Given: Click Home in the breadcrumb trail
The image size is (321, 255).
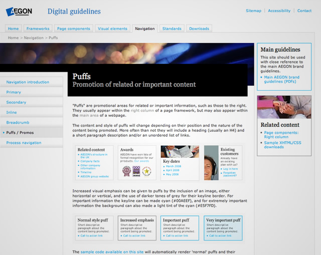Looking at the screenshot, I should [13, 38].
